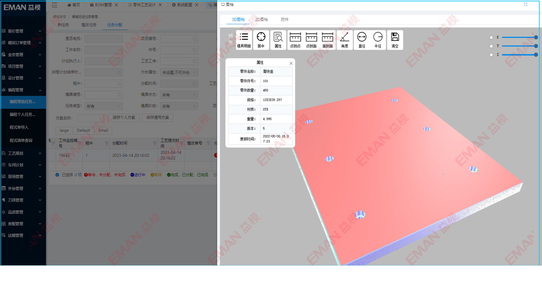Collapse 编程管理 in the sidebar
The width and height of the screenshot is (542, 283).
(23, 90)
